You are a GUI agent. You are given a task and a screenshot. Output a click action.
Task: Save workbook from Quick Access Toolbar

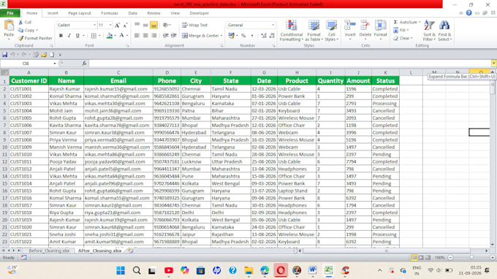pyautogui.click(x=5, y=55)
